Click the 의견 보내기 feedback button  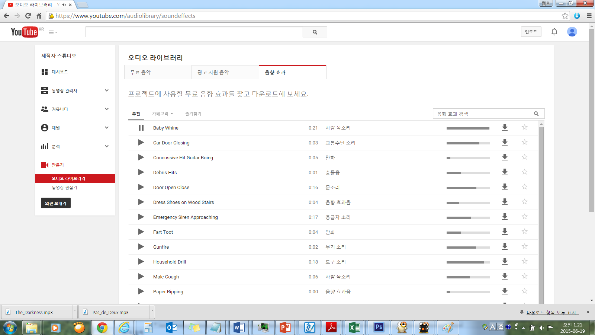[x=56, y=203]
